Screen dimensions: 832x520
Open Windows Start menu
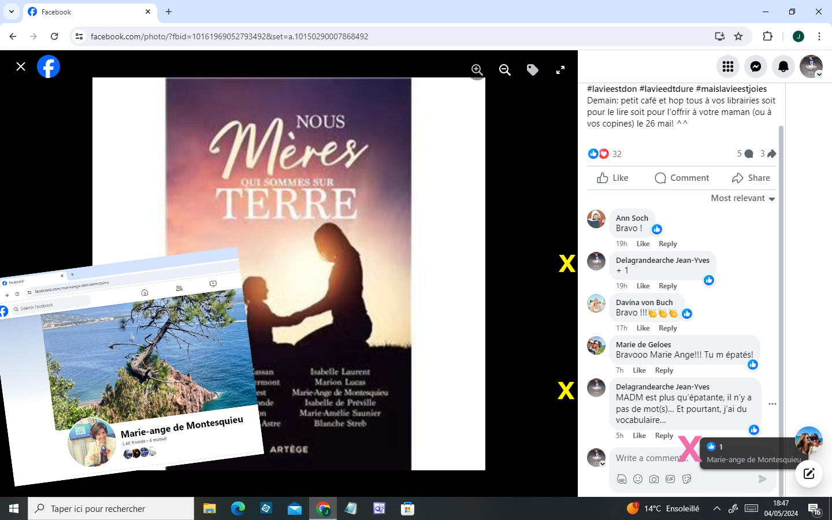tap(14, 508)
